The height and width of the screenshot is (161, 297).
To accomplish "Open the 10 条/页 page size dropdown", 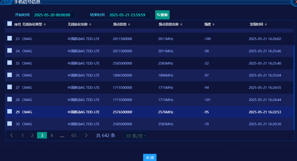I will click(x=135, y=136).
